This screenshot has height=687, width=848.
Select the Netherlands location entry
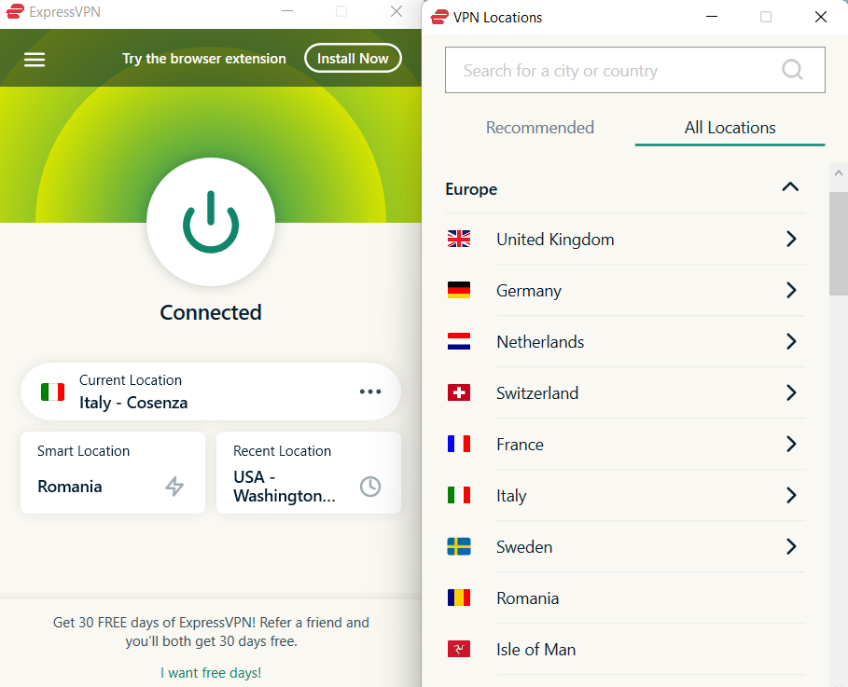point(540,341)
